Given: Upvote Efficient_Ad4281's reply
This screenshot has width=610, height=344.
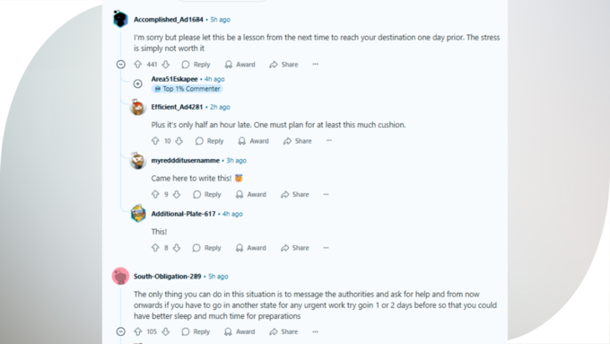Looking at the screenshot, I should pyautogui.click(x=155, y=141).
